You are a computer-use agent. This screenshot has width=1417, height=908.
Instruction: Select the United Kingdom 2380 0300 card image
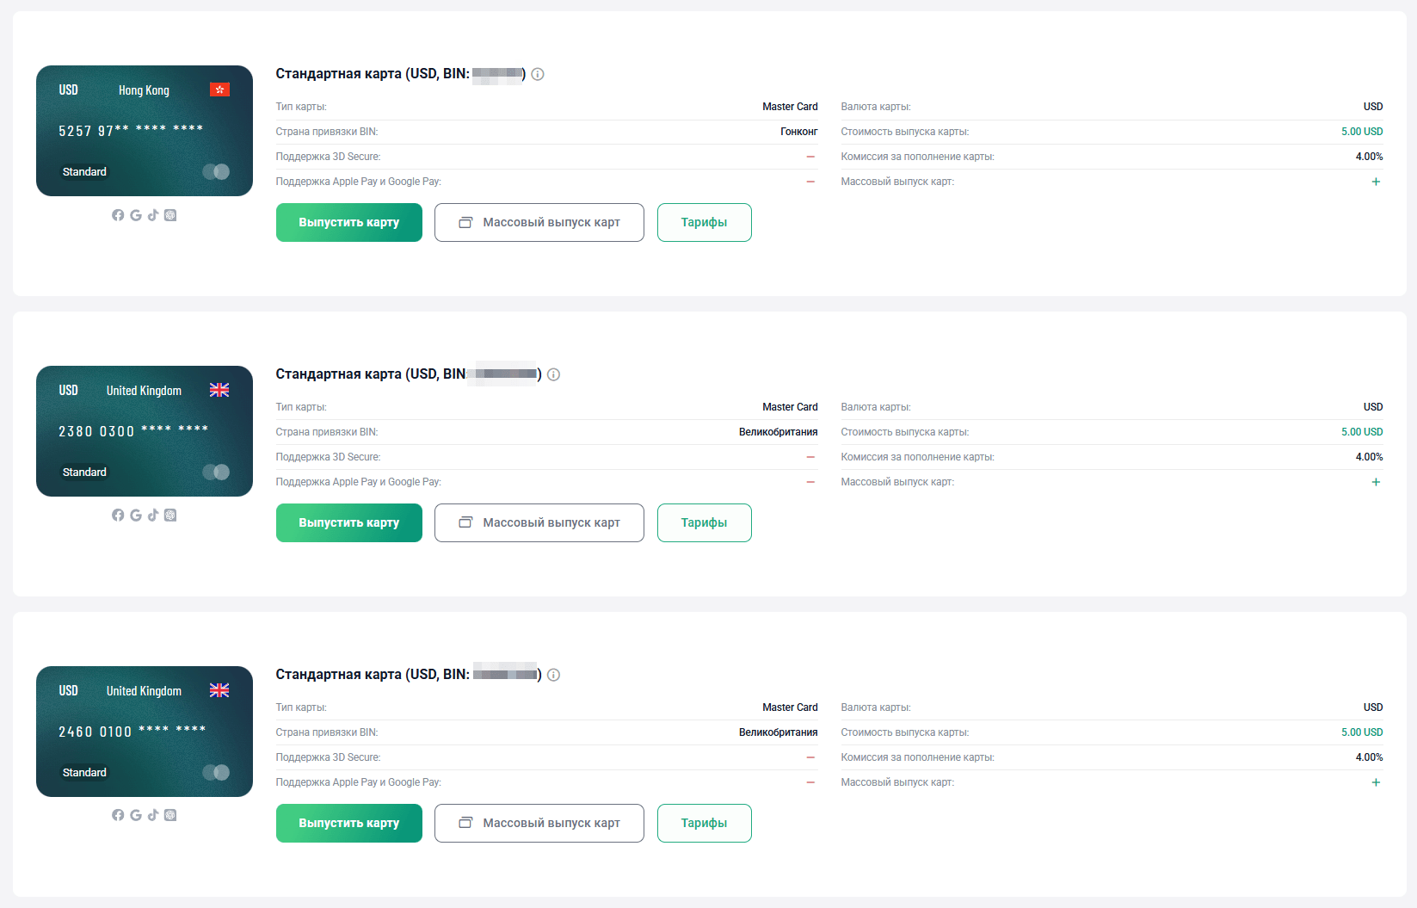click(x=145, y=431)
